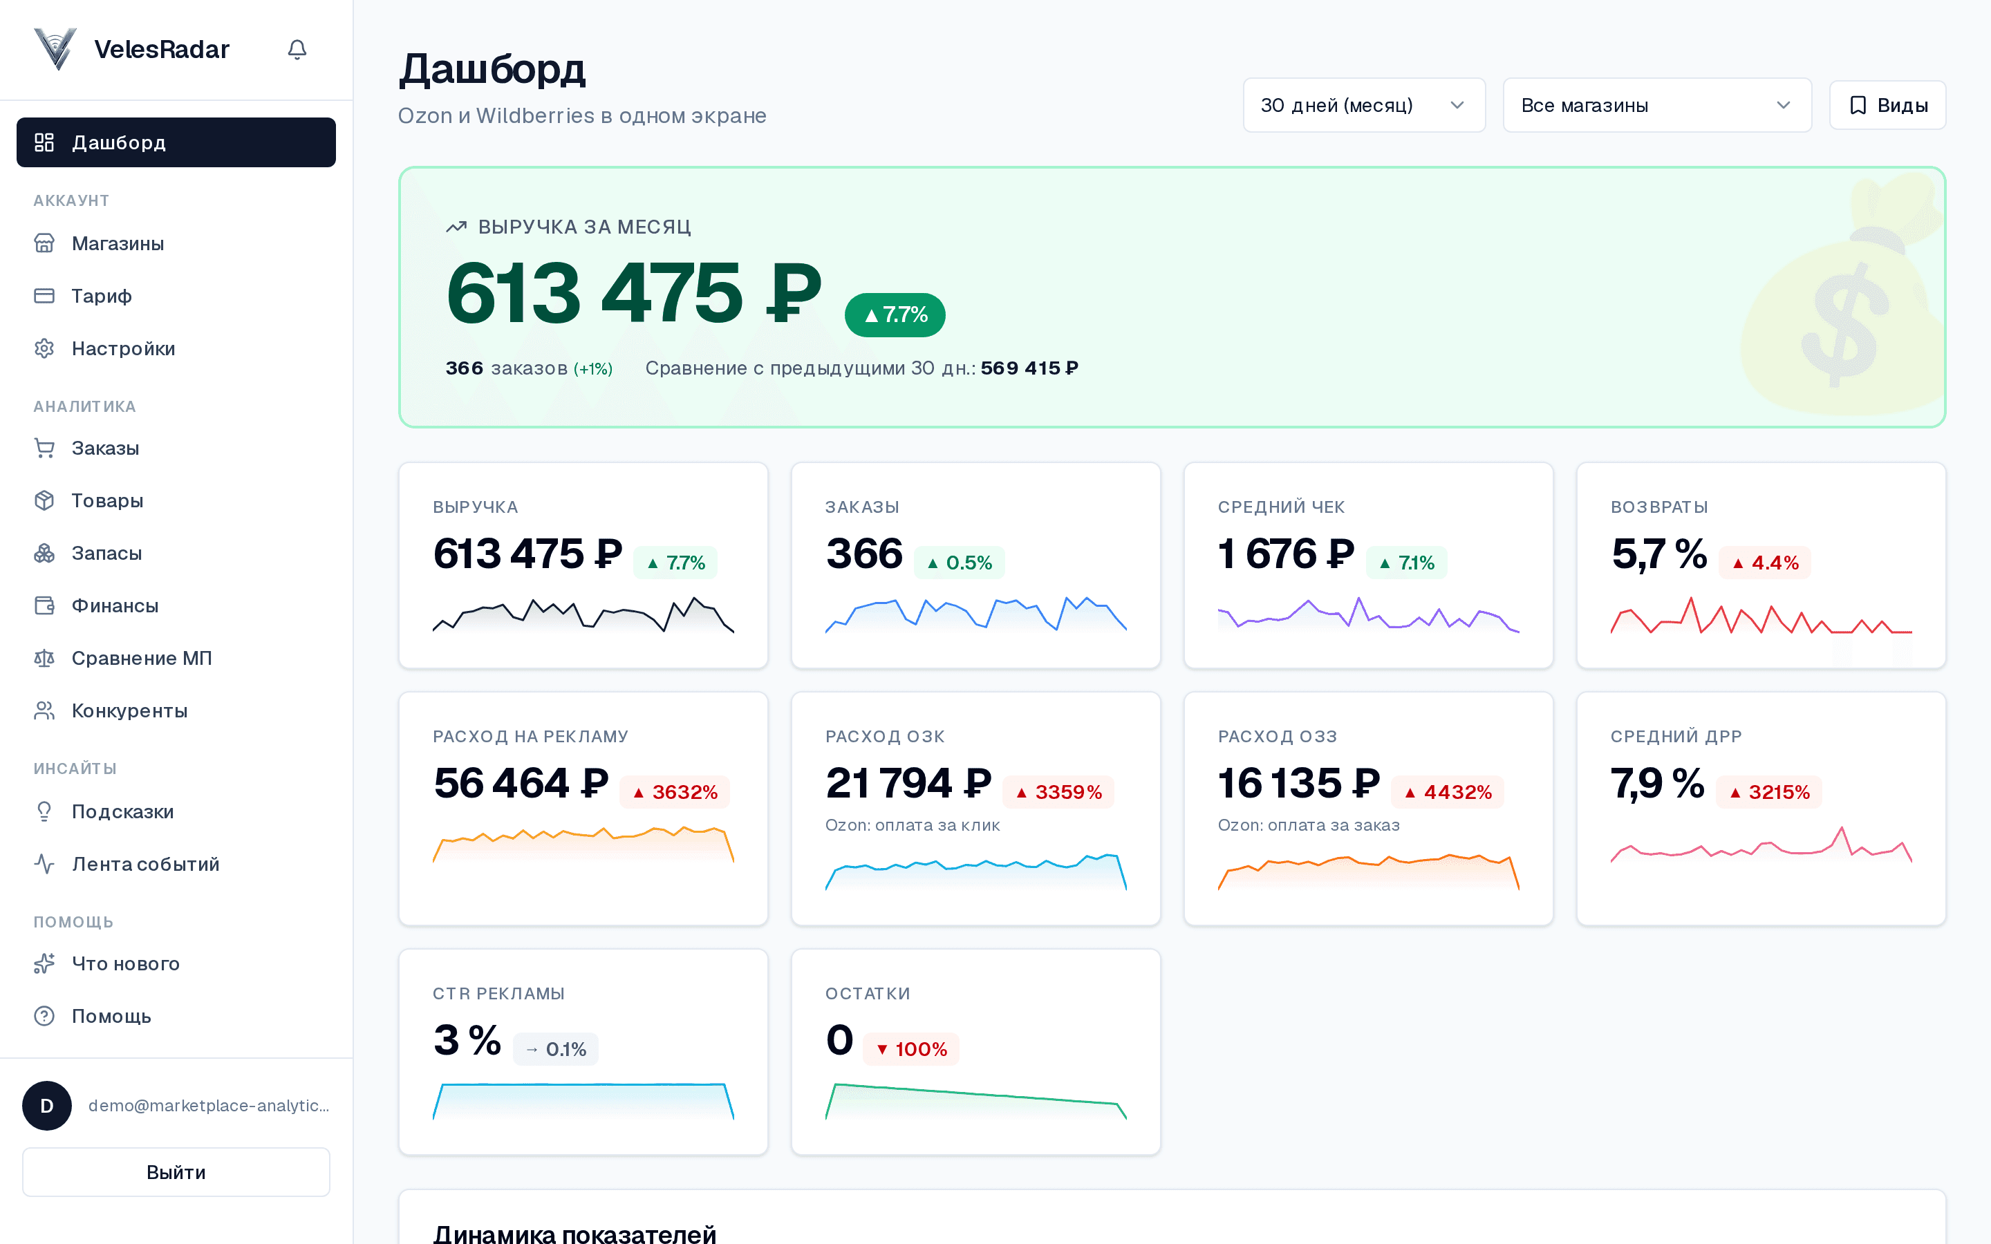Click the chevron of the period selector

point(1457,105)
